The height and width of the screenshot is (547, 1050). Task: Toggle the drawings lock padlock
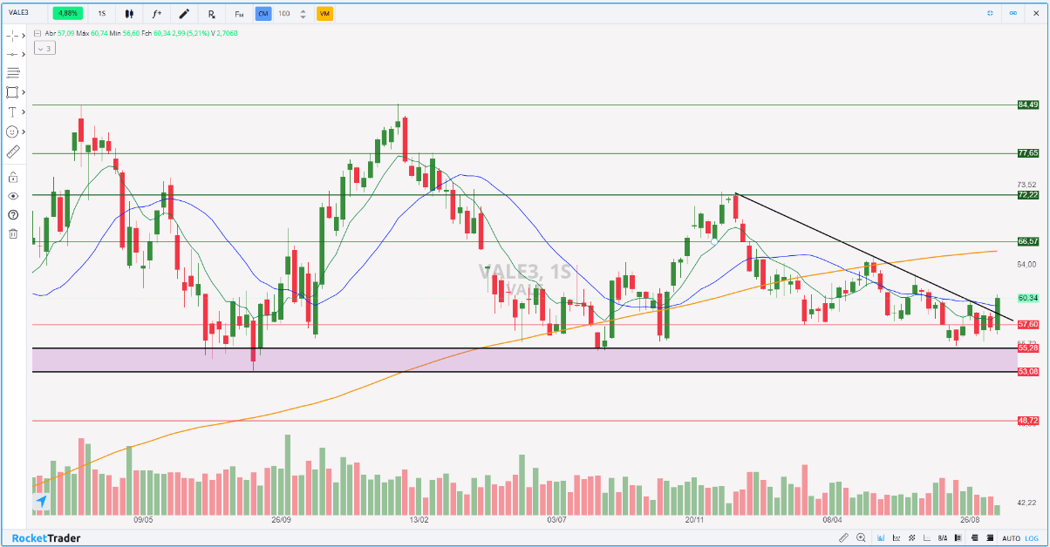coord(13,178)
